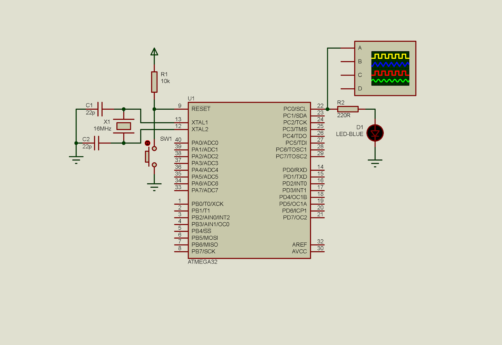
Task: Click pin number 9 beside RESET
Action: coord(180,106)
